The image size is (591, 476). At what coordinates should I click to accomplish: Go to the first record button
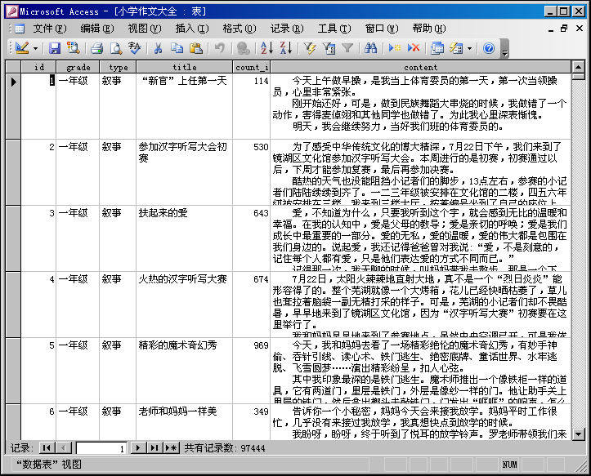(47, 447)
